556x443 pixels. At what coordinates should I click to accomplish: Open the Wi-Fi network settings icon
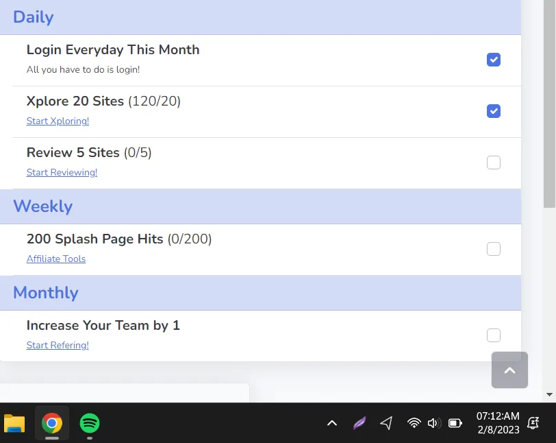(414, 423)
